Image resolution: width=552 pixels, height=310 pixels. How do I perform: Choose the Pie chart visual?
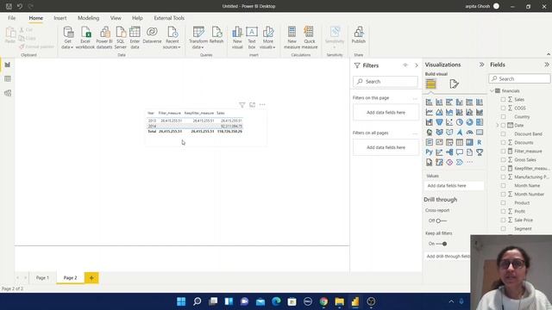point(460,122)
